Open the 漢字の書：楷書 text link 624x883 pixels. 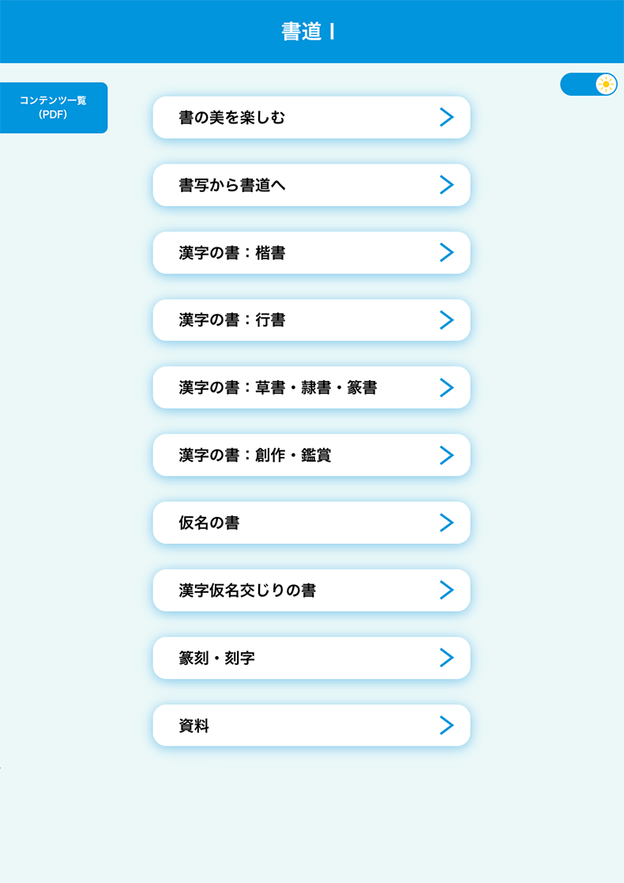231,253
